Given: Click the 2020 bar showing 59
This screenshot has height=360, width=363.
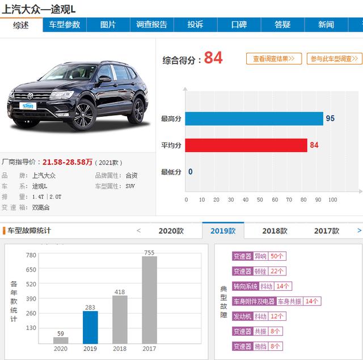Looking at the screenshot, I should 61,340.
